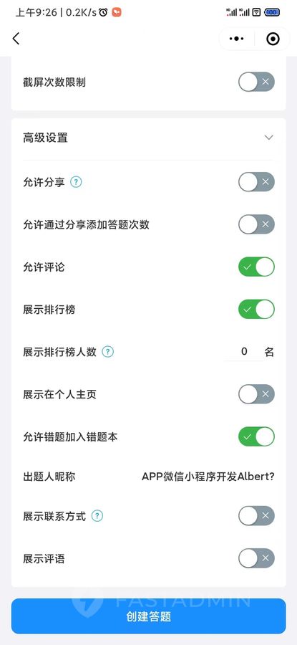Open help icon next to 允许分享
This screenshot has width=297, height=645.
pos(76,182)
